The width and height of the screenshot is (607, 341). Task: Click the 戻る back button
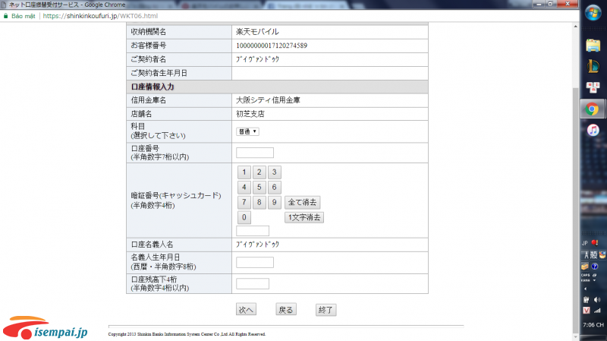pyautogui.click(x=286, y=310)
